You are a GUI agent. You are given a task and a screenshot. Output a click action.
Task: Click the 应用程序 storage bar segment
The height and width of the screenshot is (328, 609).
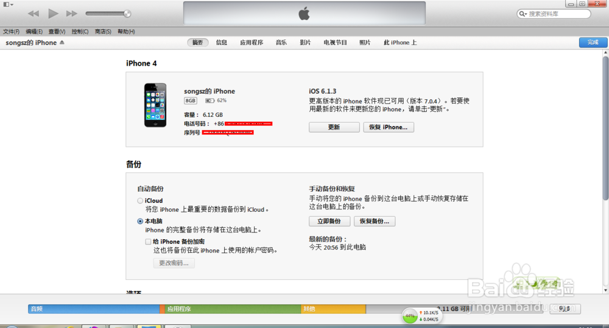233,309
